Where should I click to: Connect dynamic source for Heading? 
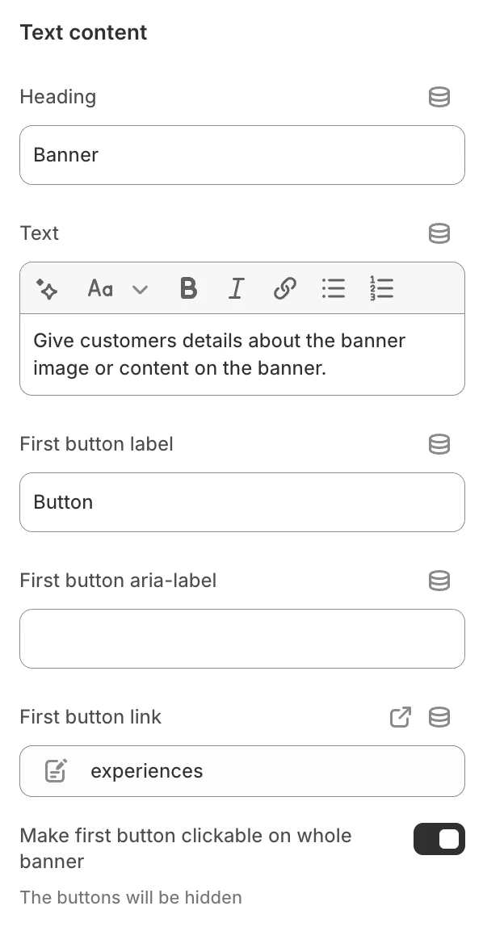tap(439, 97)
